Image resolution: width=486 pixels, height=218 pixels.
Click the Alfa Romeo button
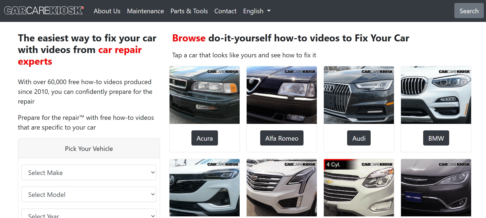[x=282, y=138]
